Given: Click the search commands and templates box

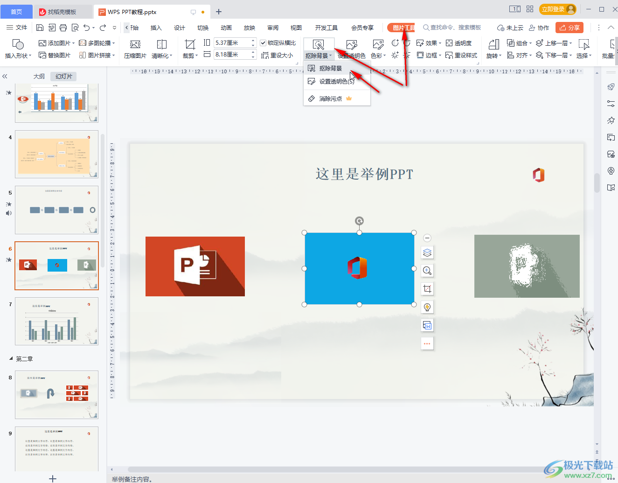Looking at the screenshot, I should 452,28.
